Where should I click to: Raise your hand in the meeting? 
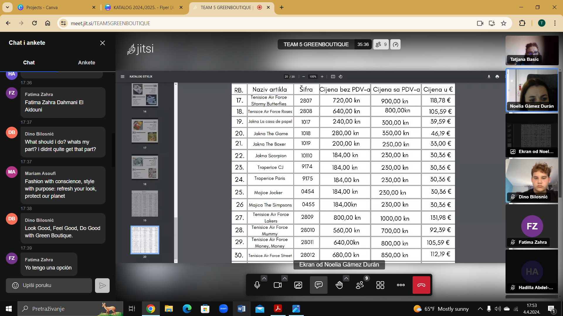(339, 285)
